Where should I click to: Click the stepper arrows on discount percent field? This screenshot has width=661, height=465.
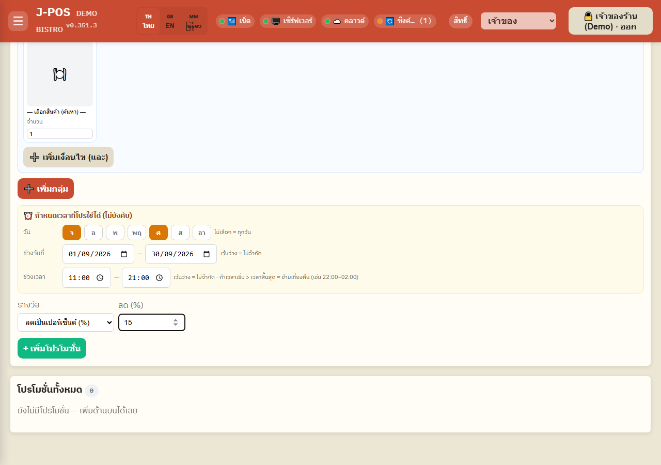[176, 322]
